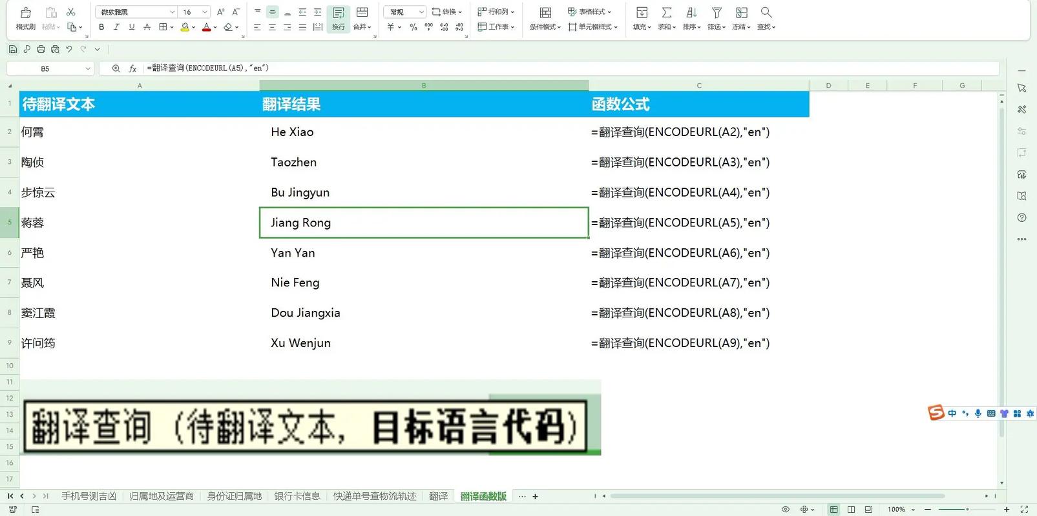
Task: Click the Cut scissors icon
Action: coord(71,12)
